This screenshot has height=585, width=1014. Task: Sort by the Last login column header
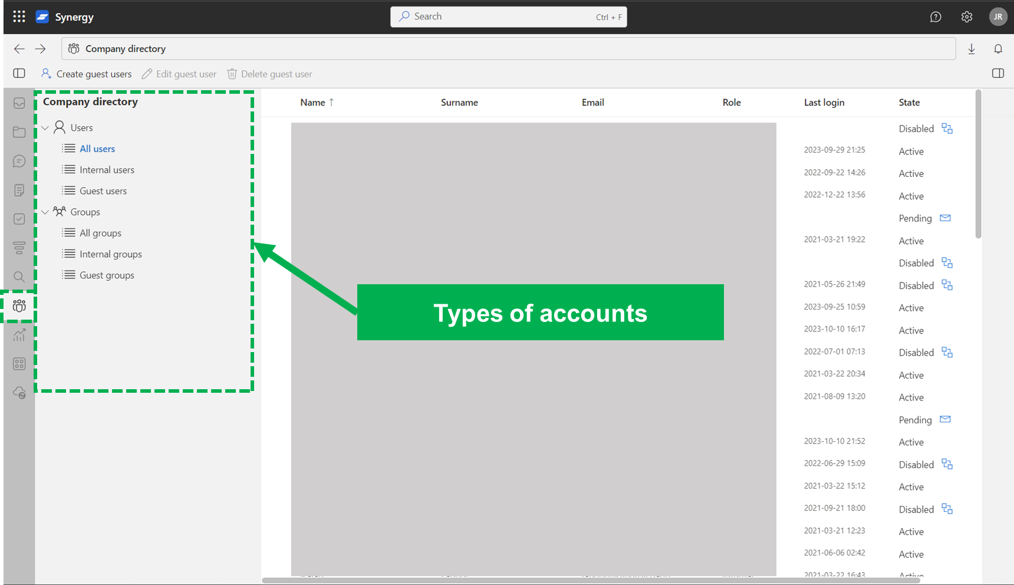pyautogui.click(x=824, y=103)
